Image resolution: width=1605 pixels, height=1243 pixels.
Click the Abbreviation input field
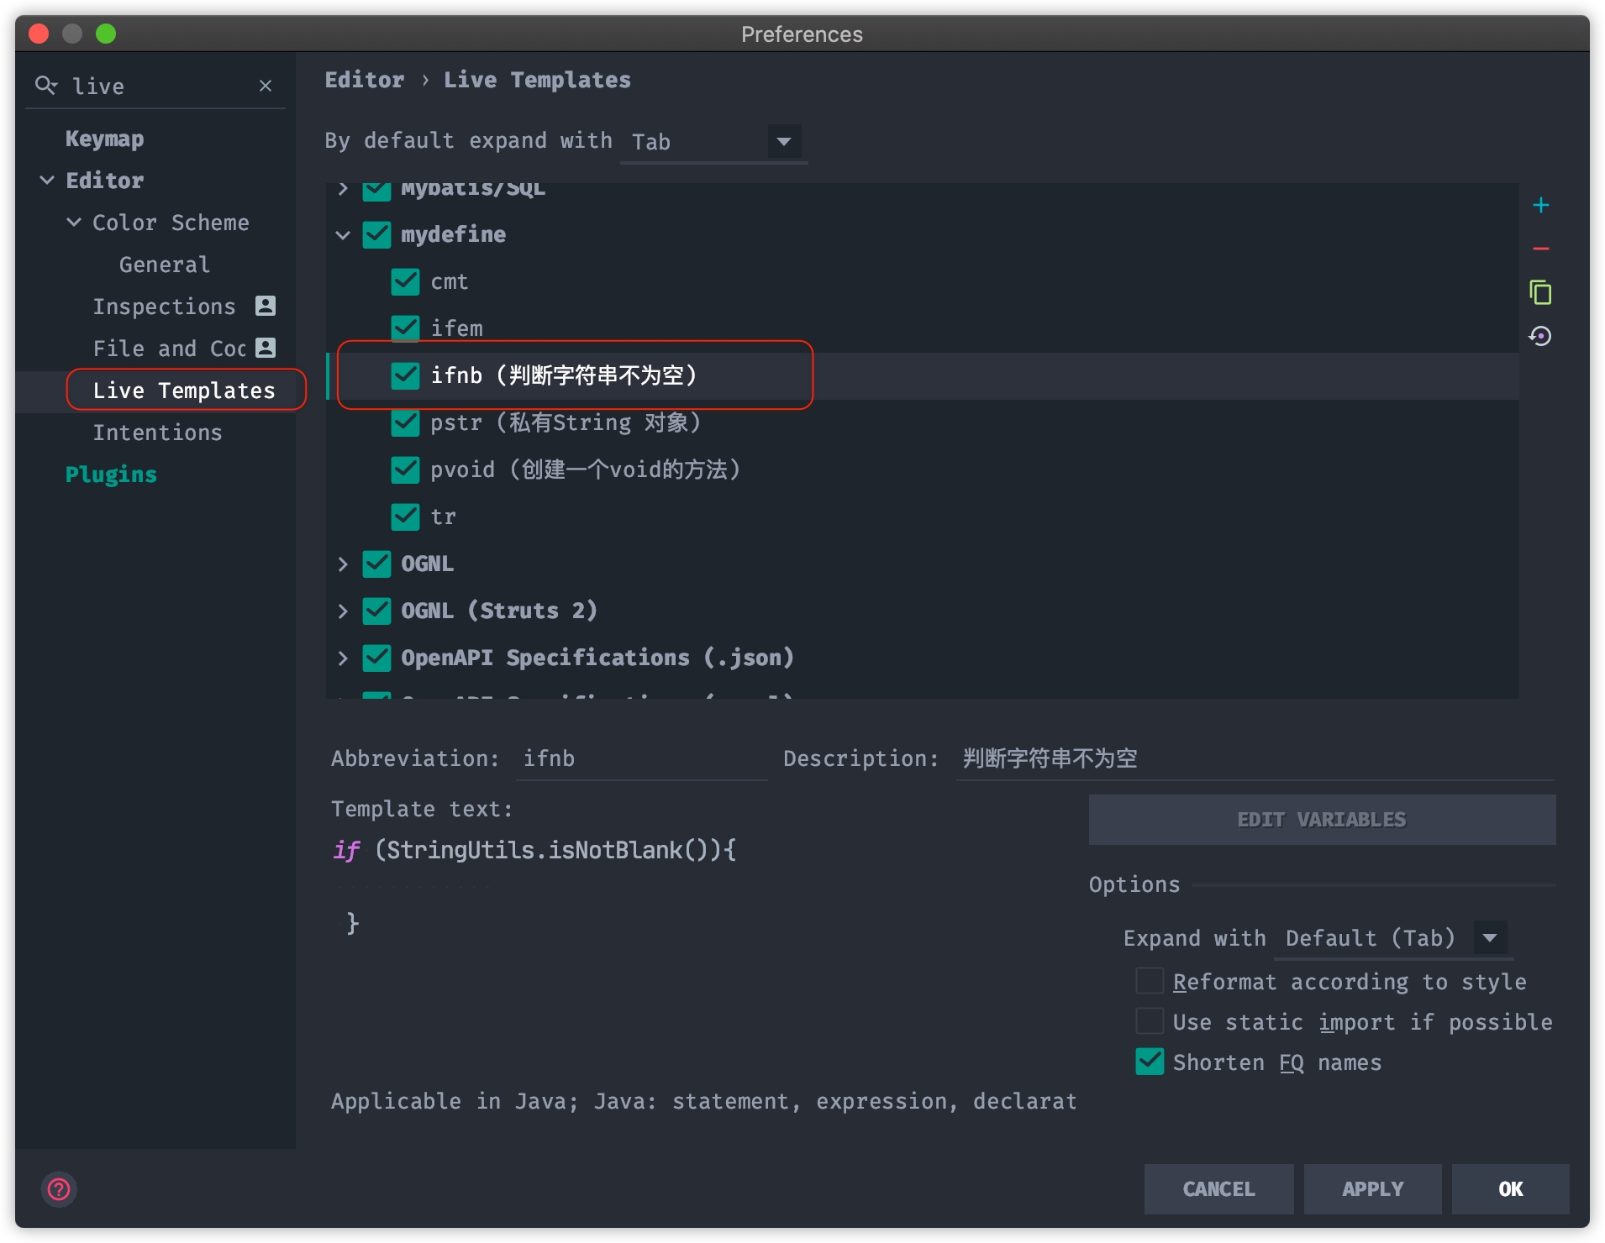point(640,758)
